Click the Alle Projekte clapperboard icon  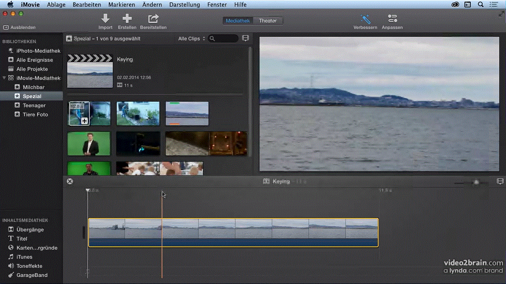tap(11, 69)
